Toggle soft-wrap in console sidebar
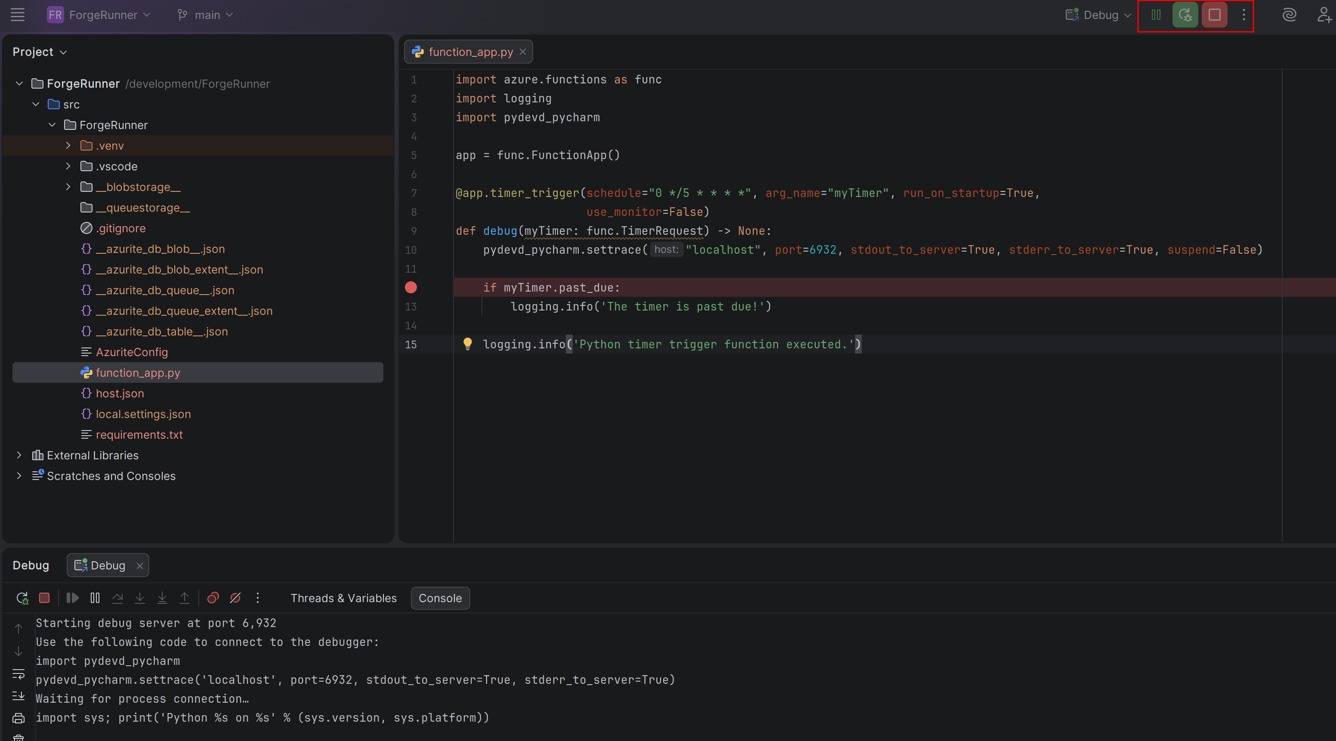Viewport: 1336px width, 741px height. point(18,673)
